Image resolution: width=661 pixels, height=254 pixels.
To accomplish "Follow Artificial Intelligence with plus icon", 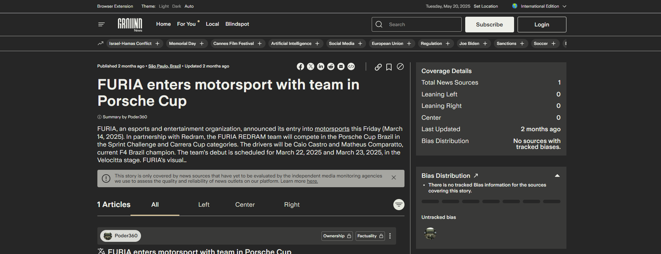I will click(x=317, y=43).
